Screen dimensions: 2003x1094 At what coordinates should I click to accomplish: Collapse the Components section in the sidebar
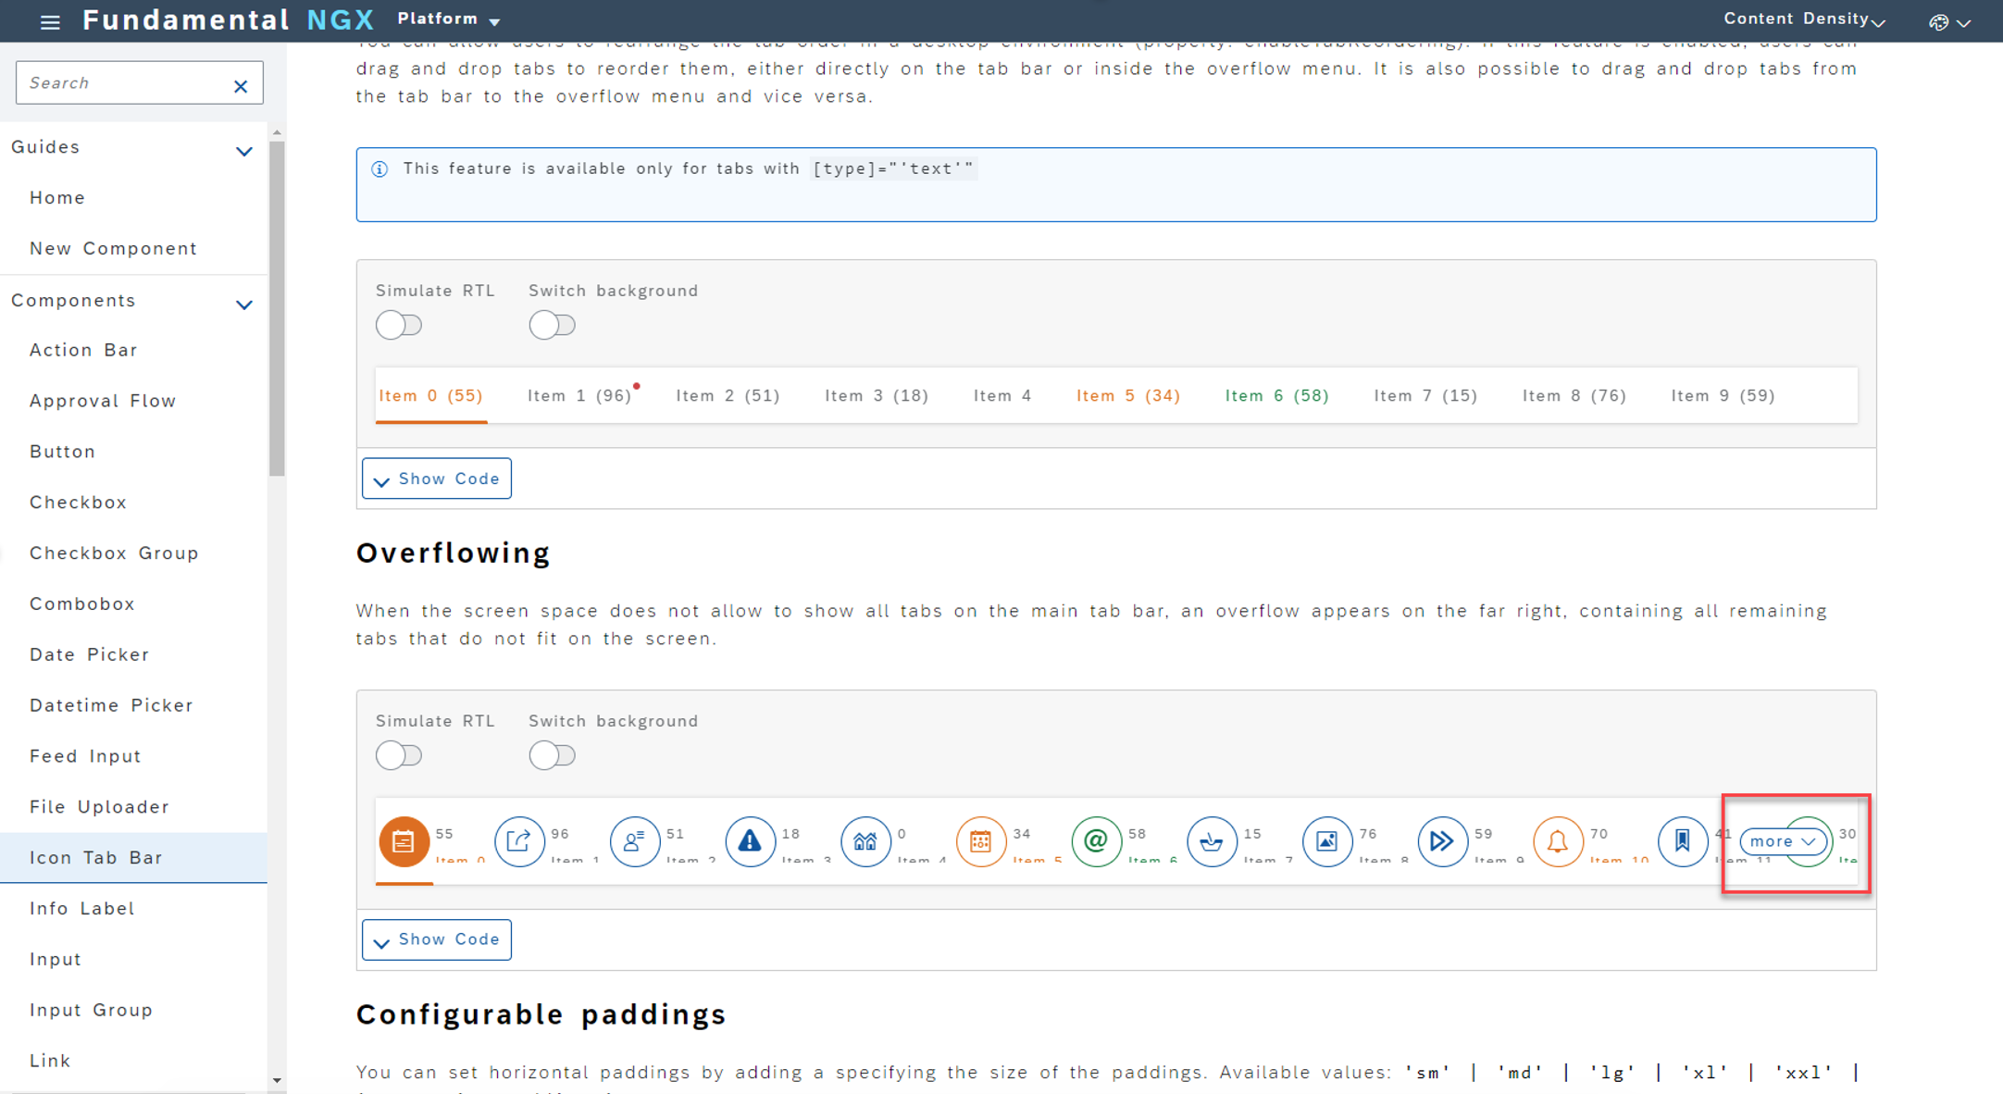244,304
